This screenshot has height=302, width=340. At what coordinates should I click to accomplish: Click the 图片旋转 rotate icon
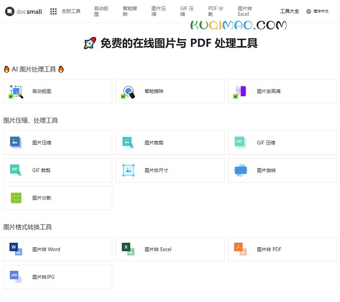pos(240,170)
